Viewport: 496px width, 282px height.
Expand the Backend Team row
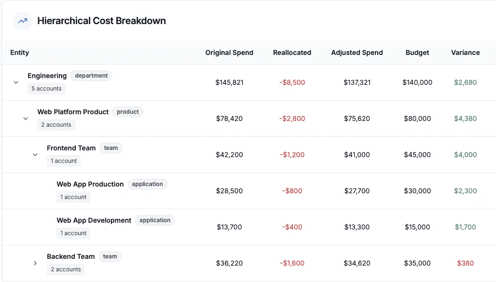point(35,263)
